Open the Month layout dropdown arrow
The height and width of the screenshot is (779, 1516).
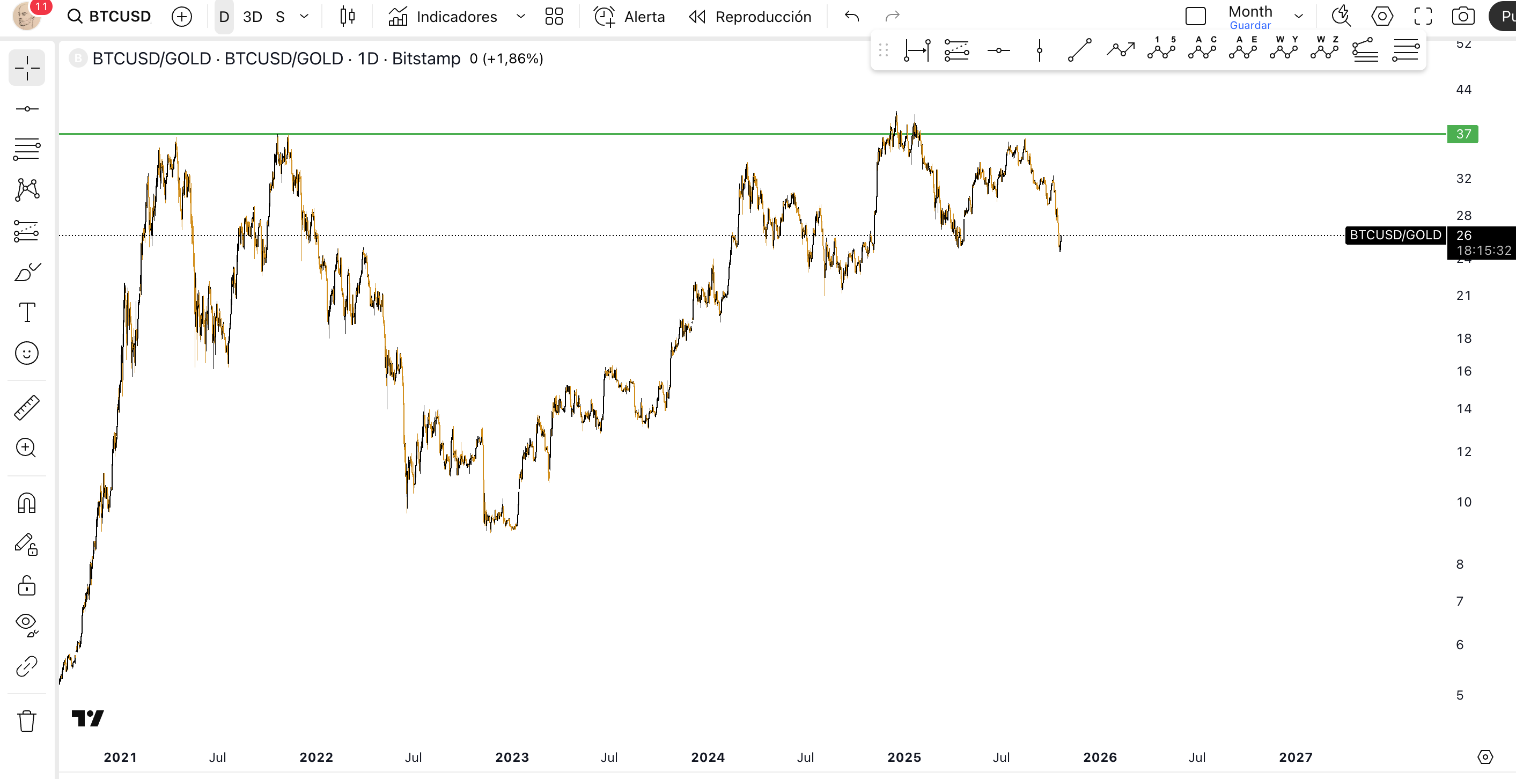(1298, 17)
